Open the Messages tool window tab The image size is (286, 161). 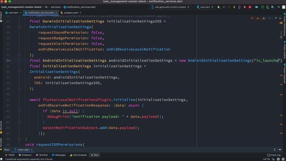59,155
